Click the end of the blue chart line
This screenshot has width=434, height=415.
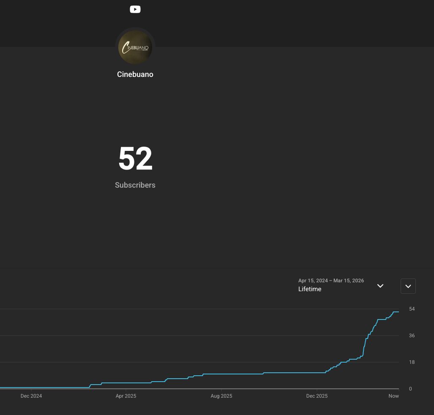pyautogui.click(x=399, y=312)
